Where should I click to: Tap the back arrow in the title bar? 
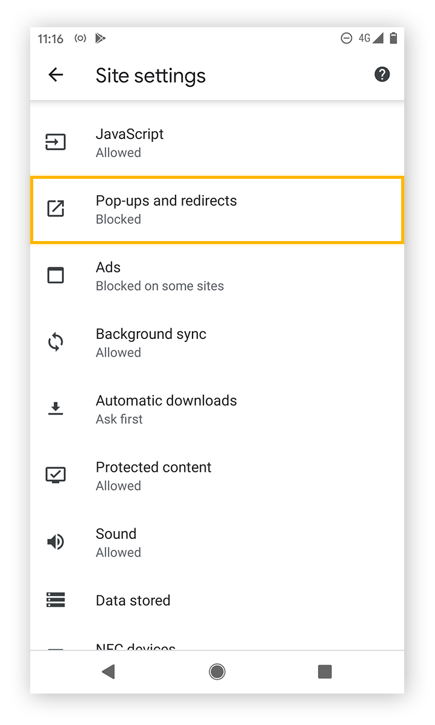pos(56,74)
